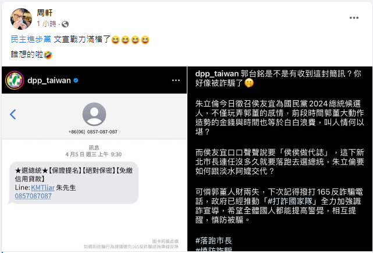
Task: Expand contact details for +86(06) 0857-087-087
Action: coord(94,132)
